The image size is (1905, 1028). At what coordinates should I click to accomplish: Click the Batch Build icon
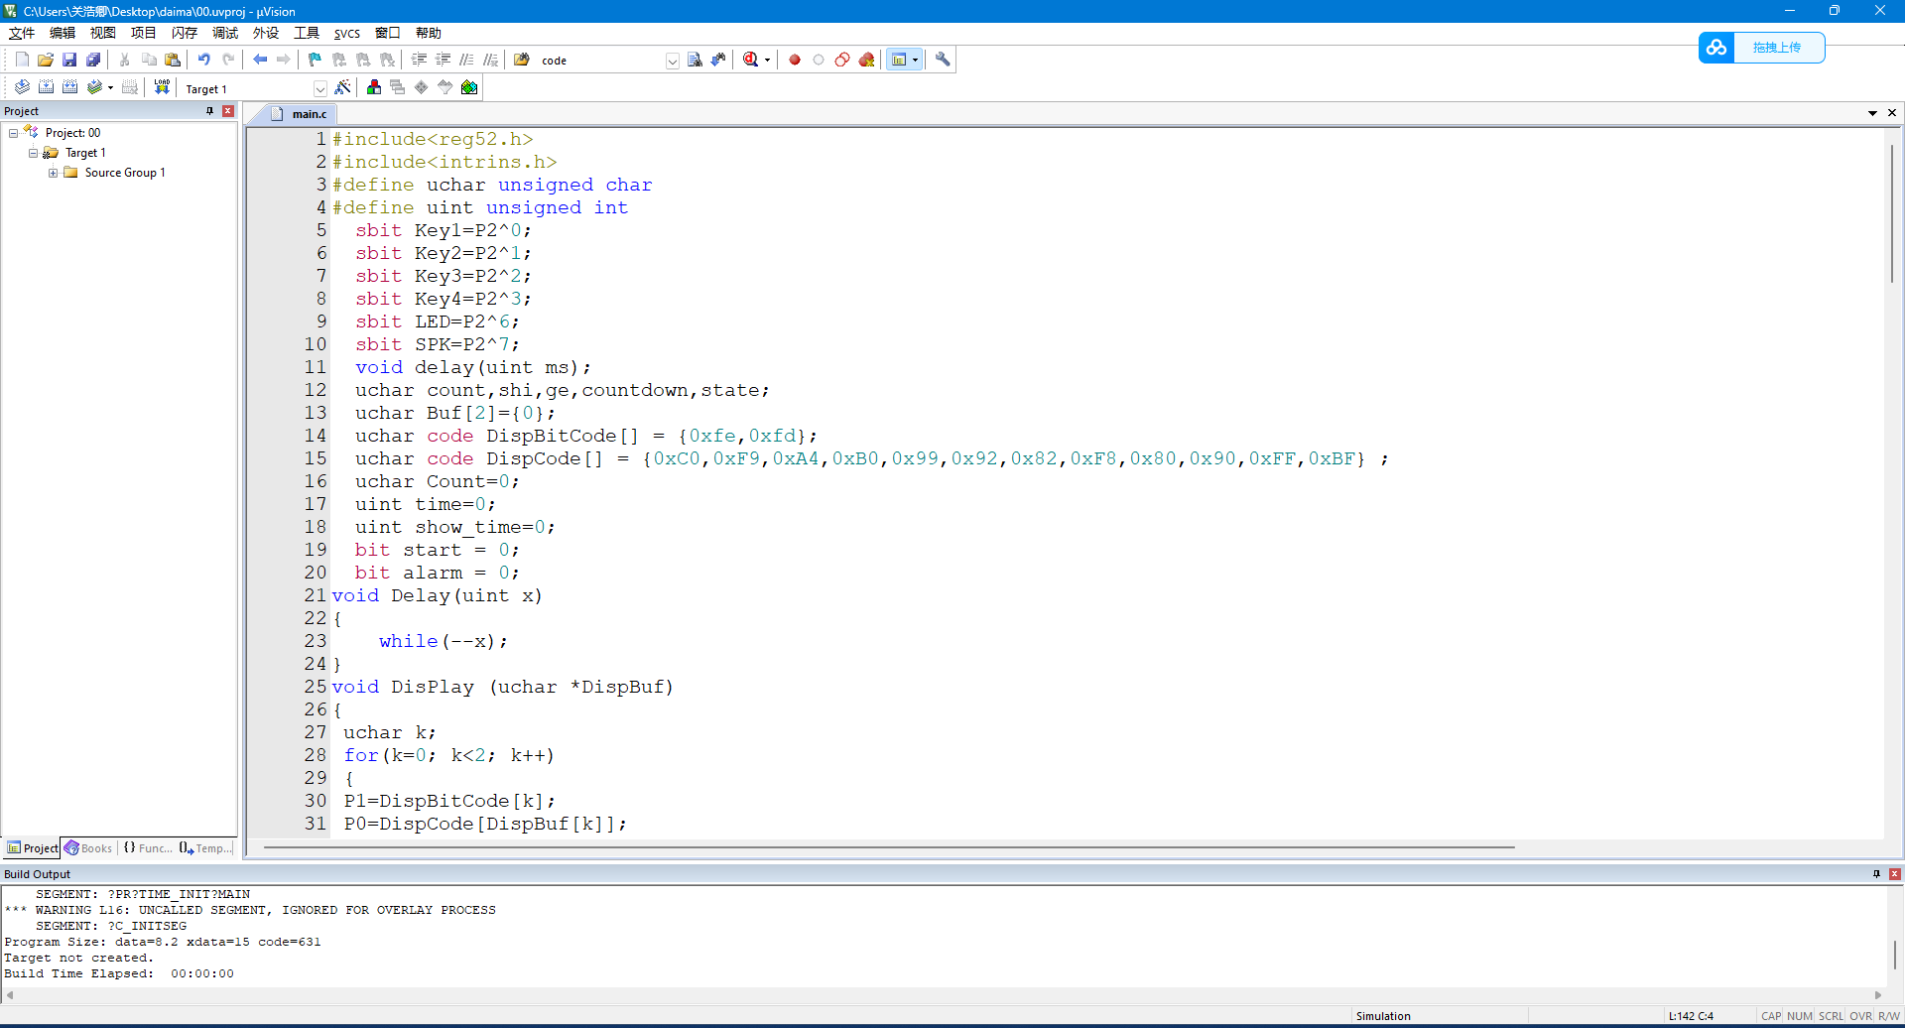[95, 87]
